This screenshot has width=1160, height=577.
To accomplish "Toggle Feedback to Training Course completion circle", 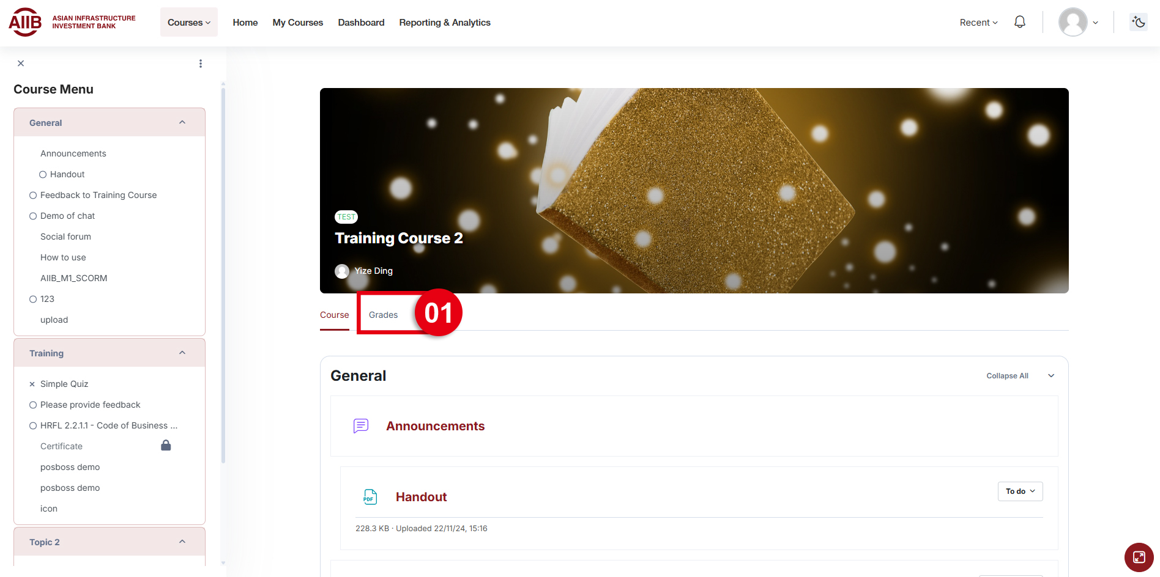I will pyautogui.click(x=33, y=196).
